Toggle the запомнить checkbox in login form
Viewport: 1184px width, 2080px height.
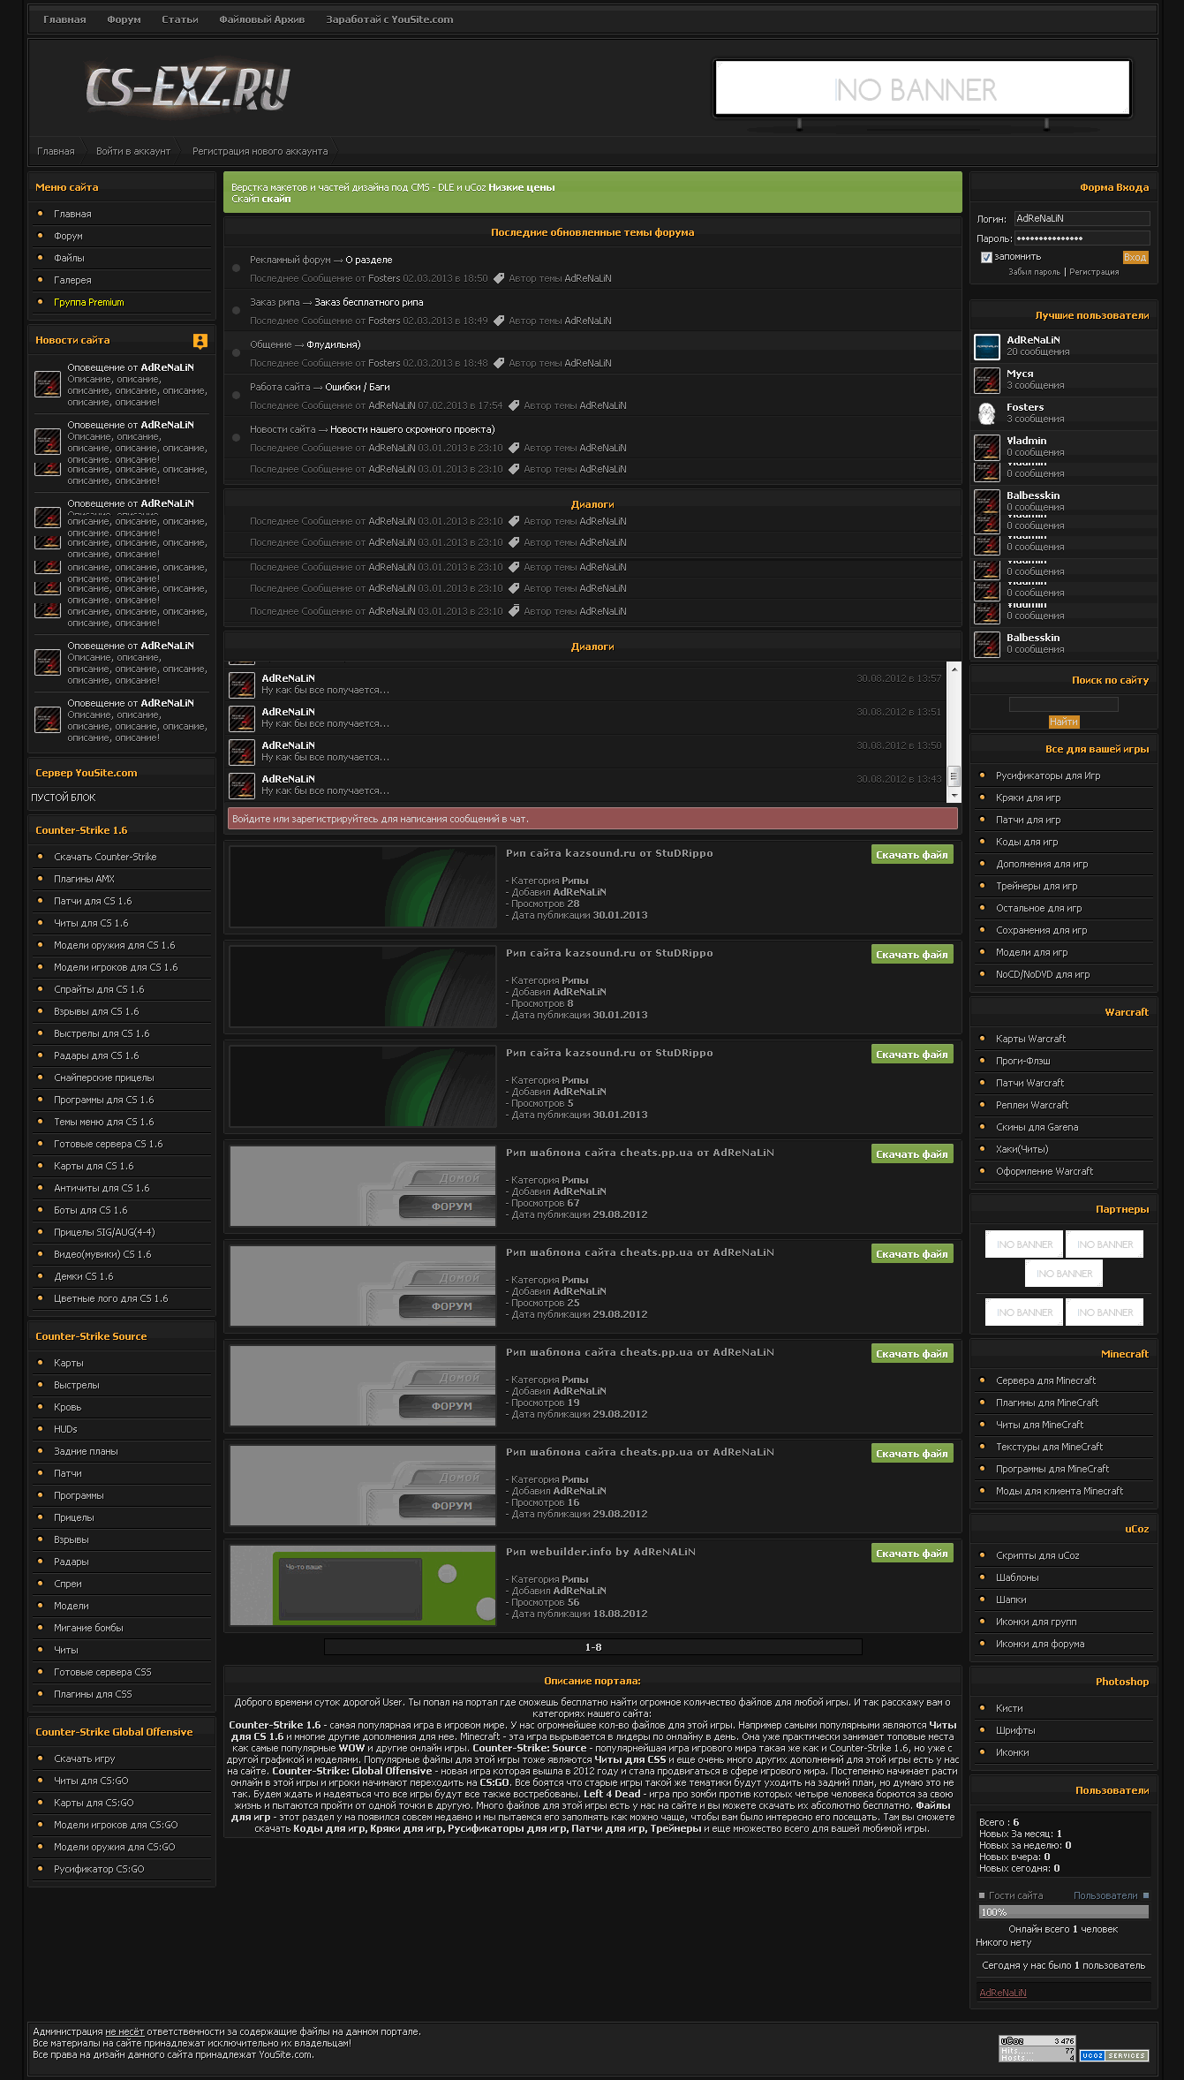986,258
